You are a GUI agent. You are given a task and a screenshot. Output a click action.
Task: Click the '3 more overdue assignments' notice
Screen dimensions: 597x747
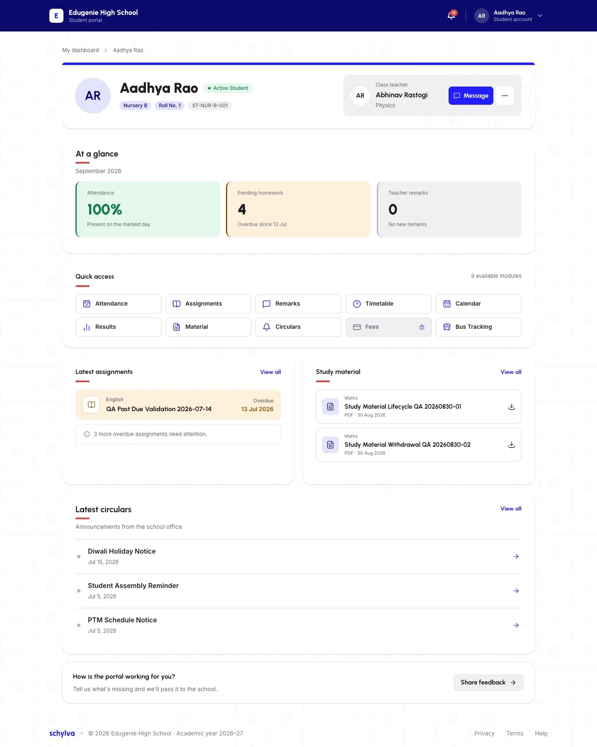(178, 434)
